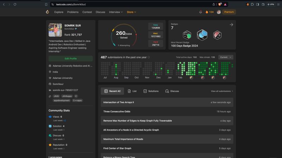The height and width of the screenshot is (158, 282).
Task: Open Three Consecutive Odds submission
Action: click(167, 112)
